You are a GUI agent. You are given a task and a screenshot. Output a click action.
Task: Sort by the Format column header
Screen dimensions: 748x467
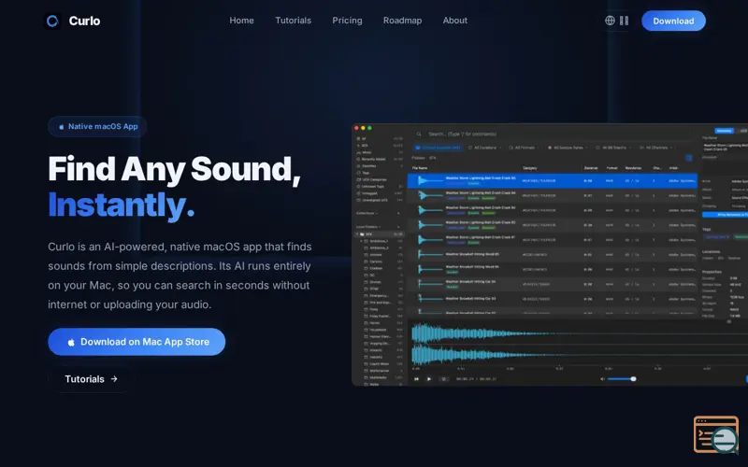tap(611, 168)
